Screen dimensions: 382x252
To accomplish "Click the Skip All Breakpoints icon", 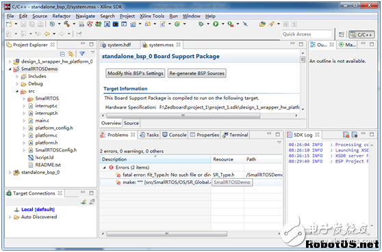I will click(245, 24).
